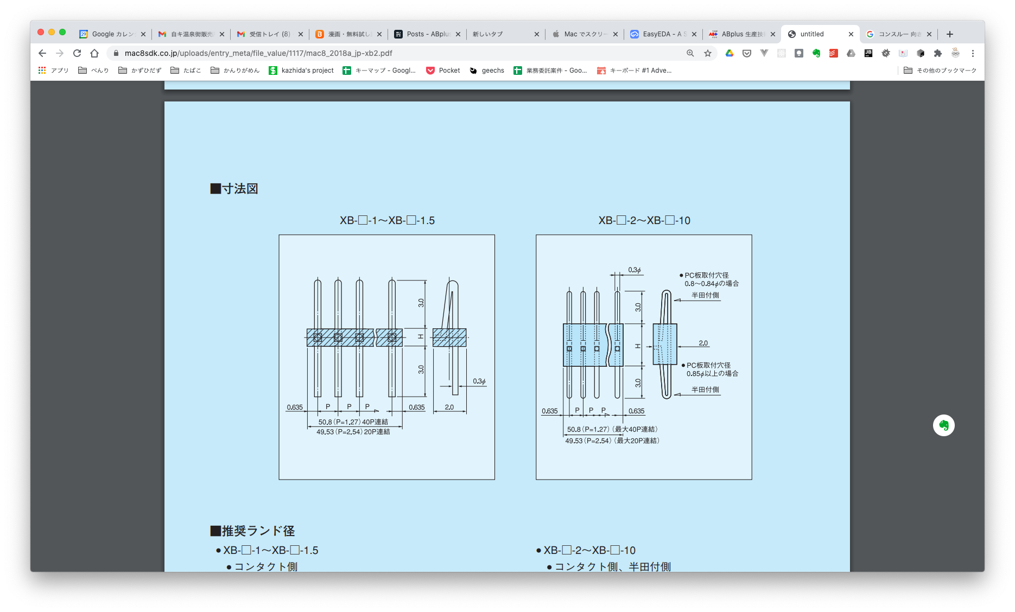Click the Evernote extension icon in toolbar
The height and width of the screenshot is (612, 1015).
coord(816,53)
